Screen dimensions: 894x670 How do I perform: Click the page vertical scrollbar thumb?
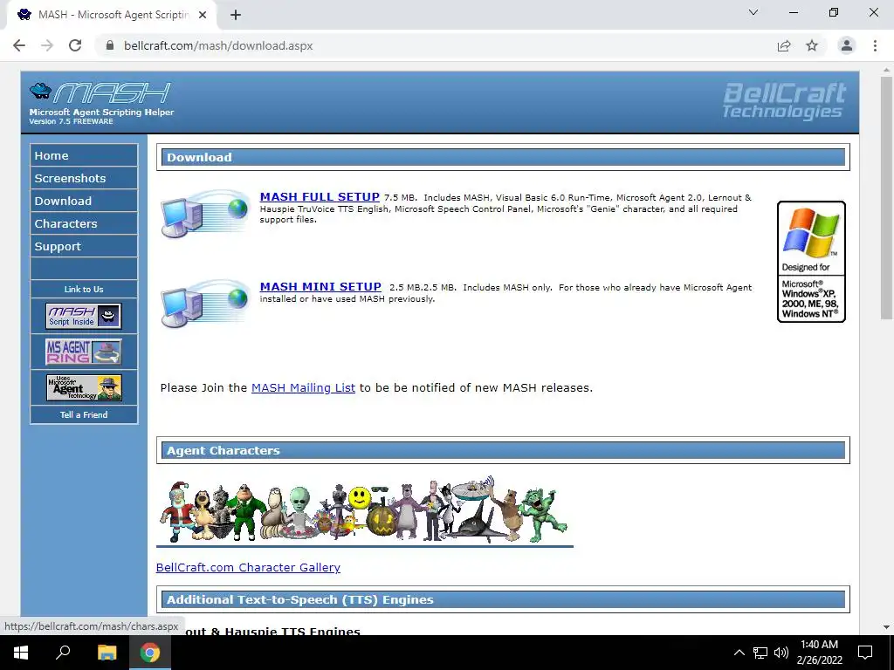tap(886, 198)
